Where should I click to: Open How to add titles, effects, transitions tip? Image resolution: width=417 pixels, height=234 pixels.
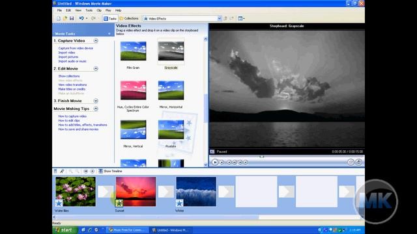pyautogui.click(x=83, y=125)
